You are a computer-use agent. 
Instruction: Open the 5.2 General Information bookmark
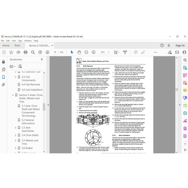tap(28, 122)
